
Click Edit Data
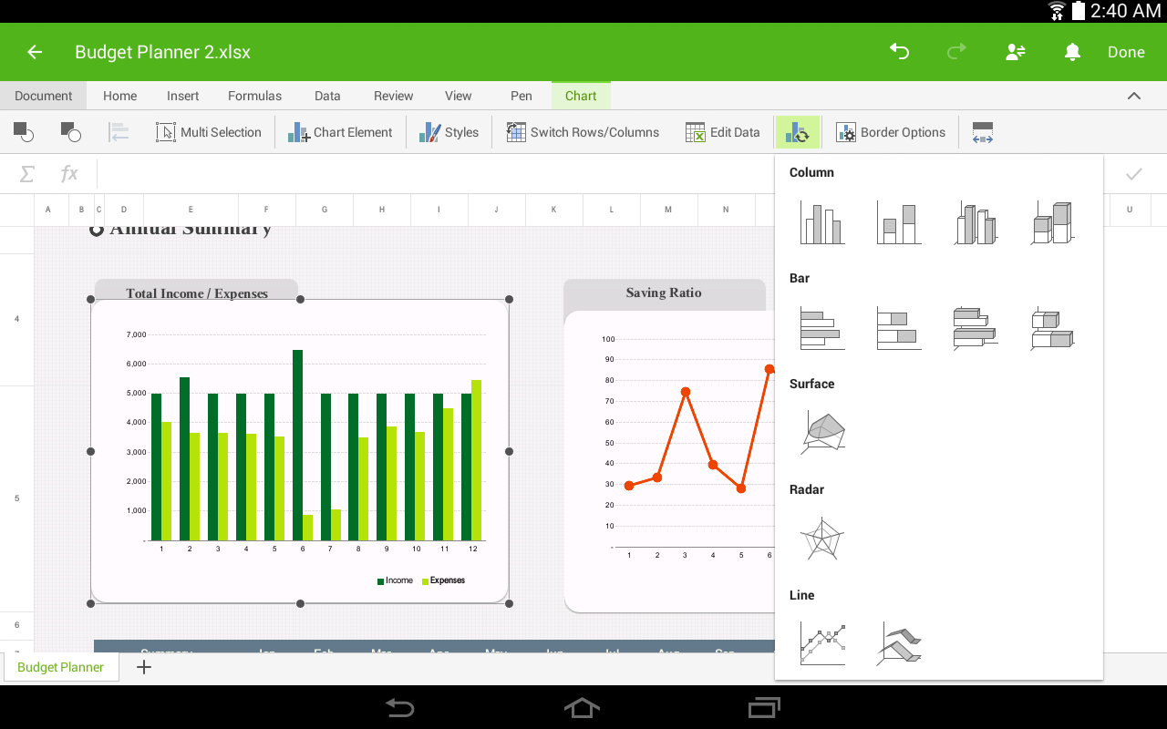(x=722, y=132)
